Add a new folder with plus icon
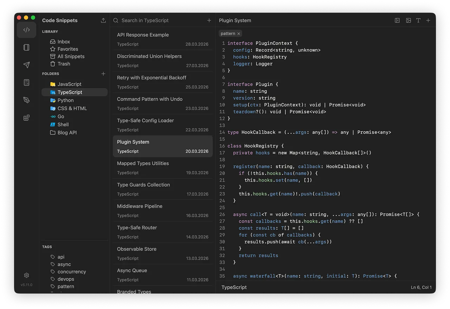Image resolution: width=450 pixels, height=309 pixels. (x=103, y=74)
